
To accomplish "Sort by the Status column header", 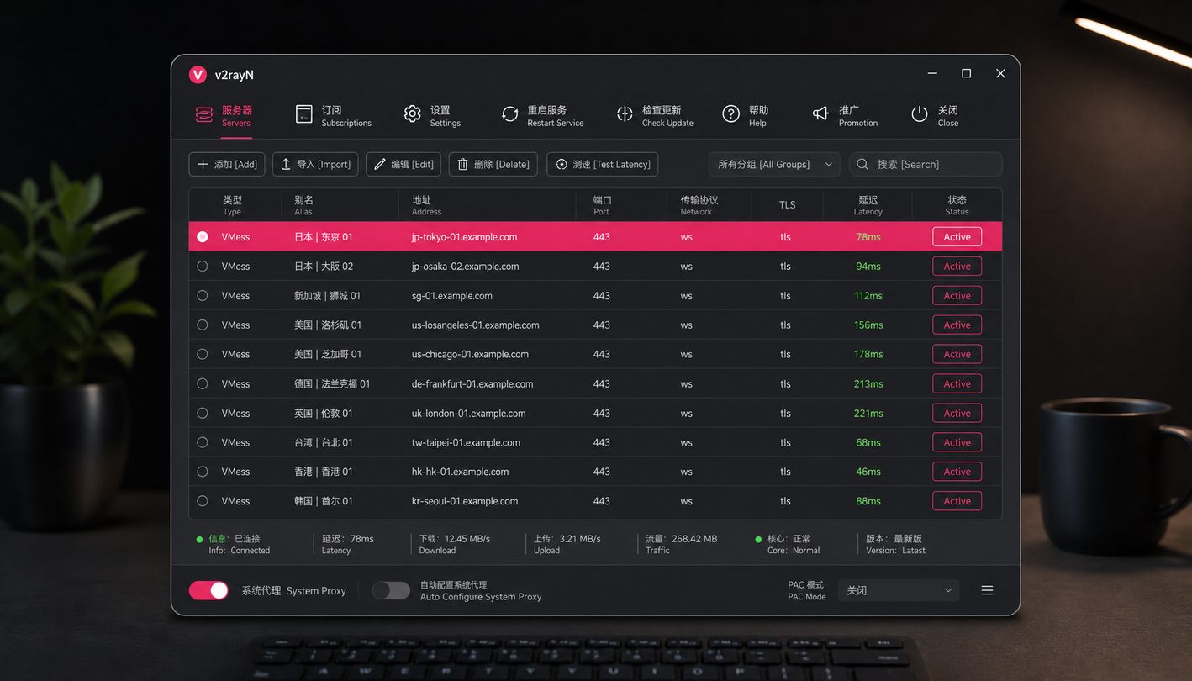I will pyautogui.click(x=957, y=205).
